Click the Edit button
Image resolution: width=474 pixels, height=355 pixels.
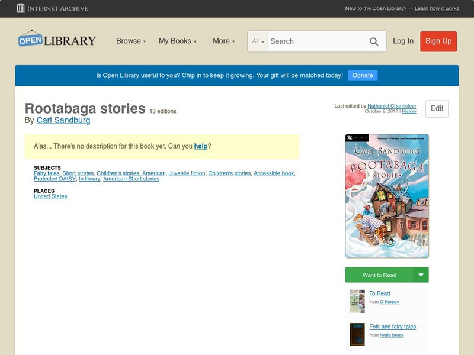[x=437, y=109]
